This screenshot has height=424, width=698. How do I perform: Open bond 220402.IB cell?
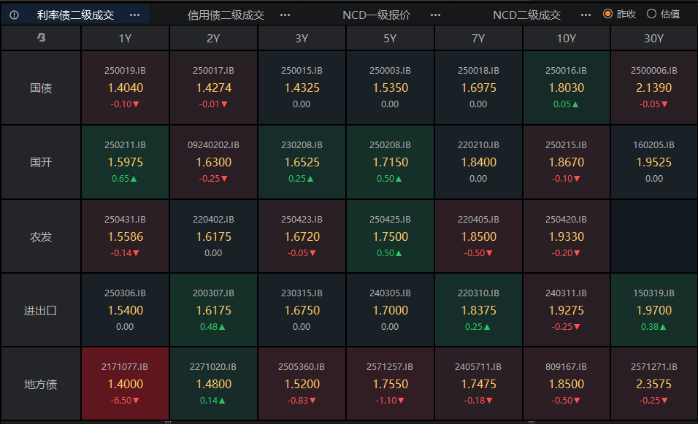pyautogui.click(x=213, y=236)
